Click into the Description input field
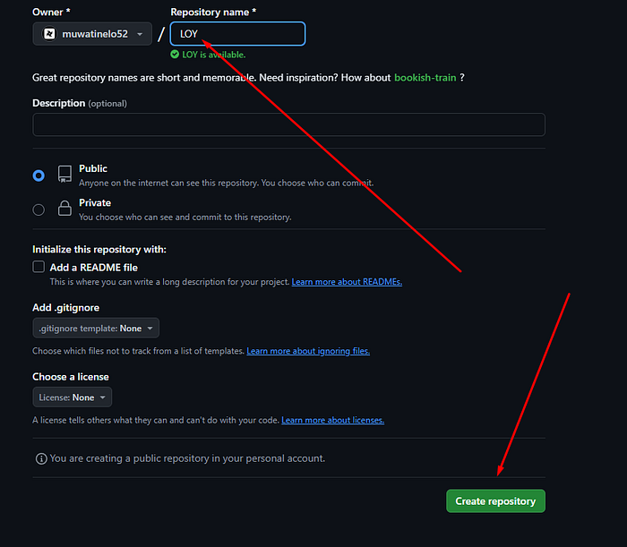This screenshot has width=627, height=547. click(x=288, y=124)
